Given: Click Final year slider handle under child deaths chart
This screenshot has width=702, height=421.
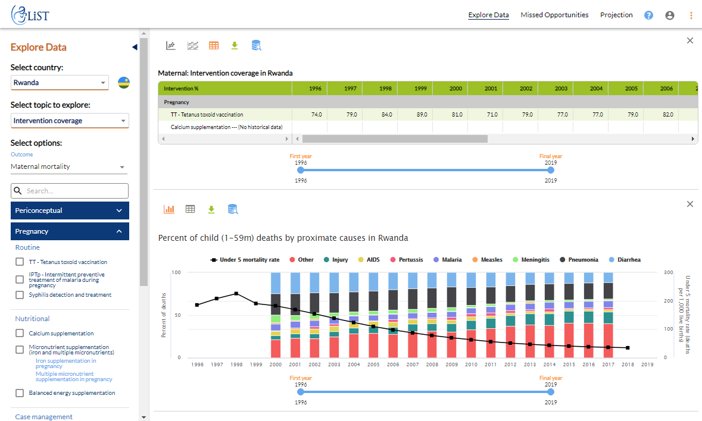Looking at the screenshot, I should tap(551, 392).
